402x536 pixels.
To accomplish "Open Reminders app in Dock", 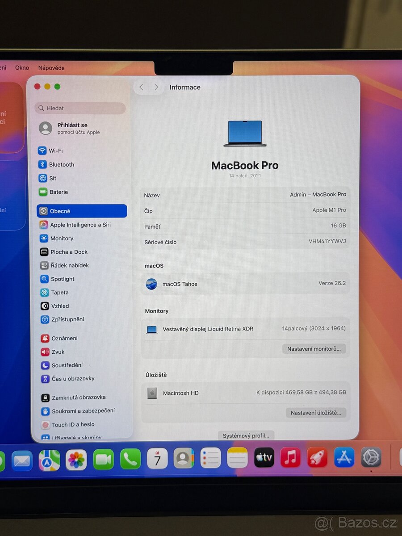I will [211, 458].
